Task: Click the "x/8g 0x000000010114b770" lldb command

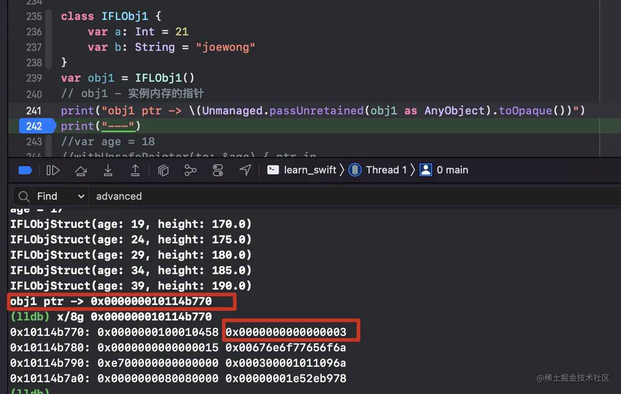Action: coord(134,317)
